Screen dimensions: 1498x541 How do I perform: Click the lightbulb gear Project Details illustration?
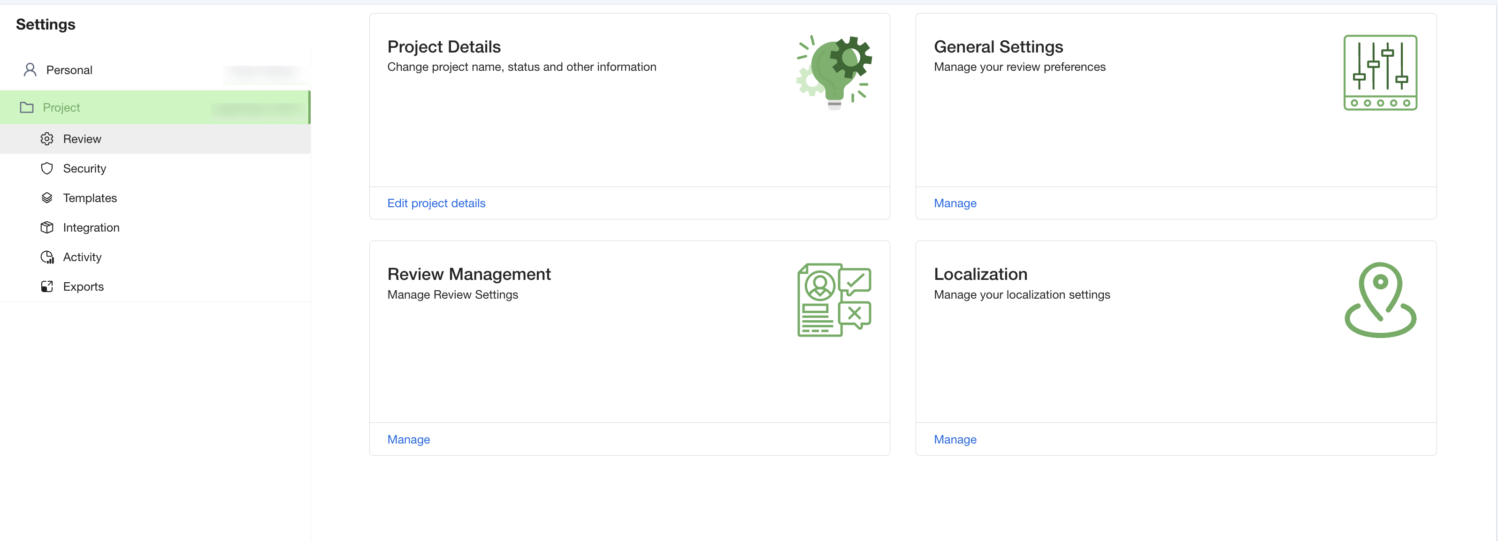(x=833, y=73)
